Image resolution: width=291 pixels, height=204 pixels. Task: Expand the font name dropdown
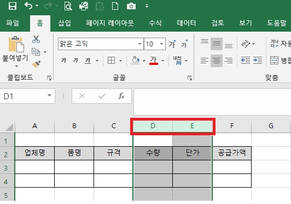[x=139, y=44]
